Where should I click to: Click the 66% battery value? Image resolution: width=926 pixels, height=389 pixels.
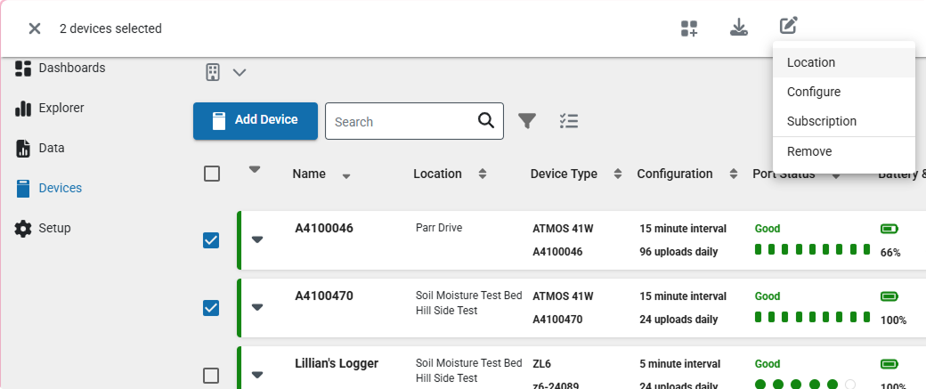(x=890, y=253)
